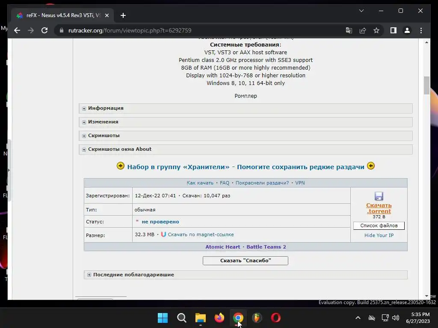
Task: Expand Последние поблагодарившие section
Action: [x=246, y=275]
